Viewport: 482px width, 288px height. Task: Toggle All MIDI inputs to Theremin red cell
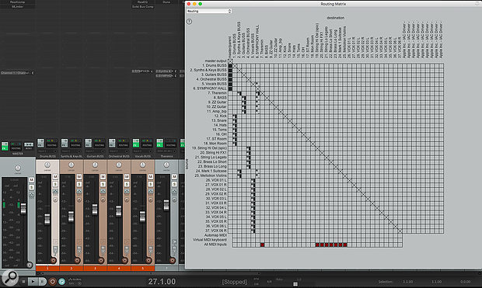[262, 245]
